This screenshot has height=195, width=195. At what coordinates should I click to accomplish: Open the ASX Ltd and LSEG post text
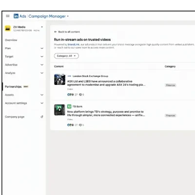pos(106,83)
